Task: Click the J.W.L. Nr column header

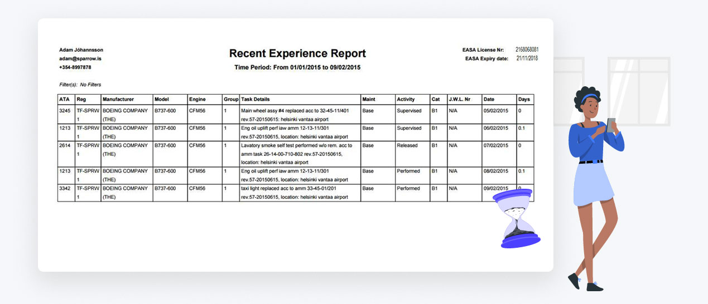Action: [x=459, y=100]
